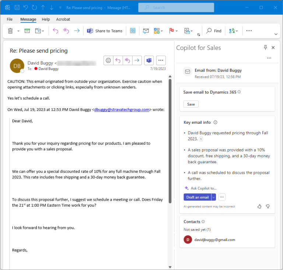Click ribbon Forward arrow icon
The height and width of the screenshot is (270, 283).
pos(77,31)
